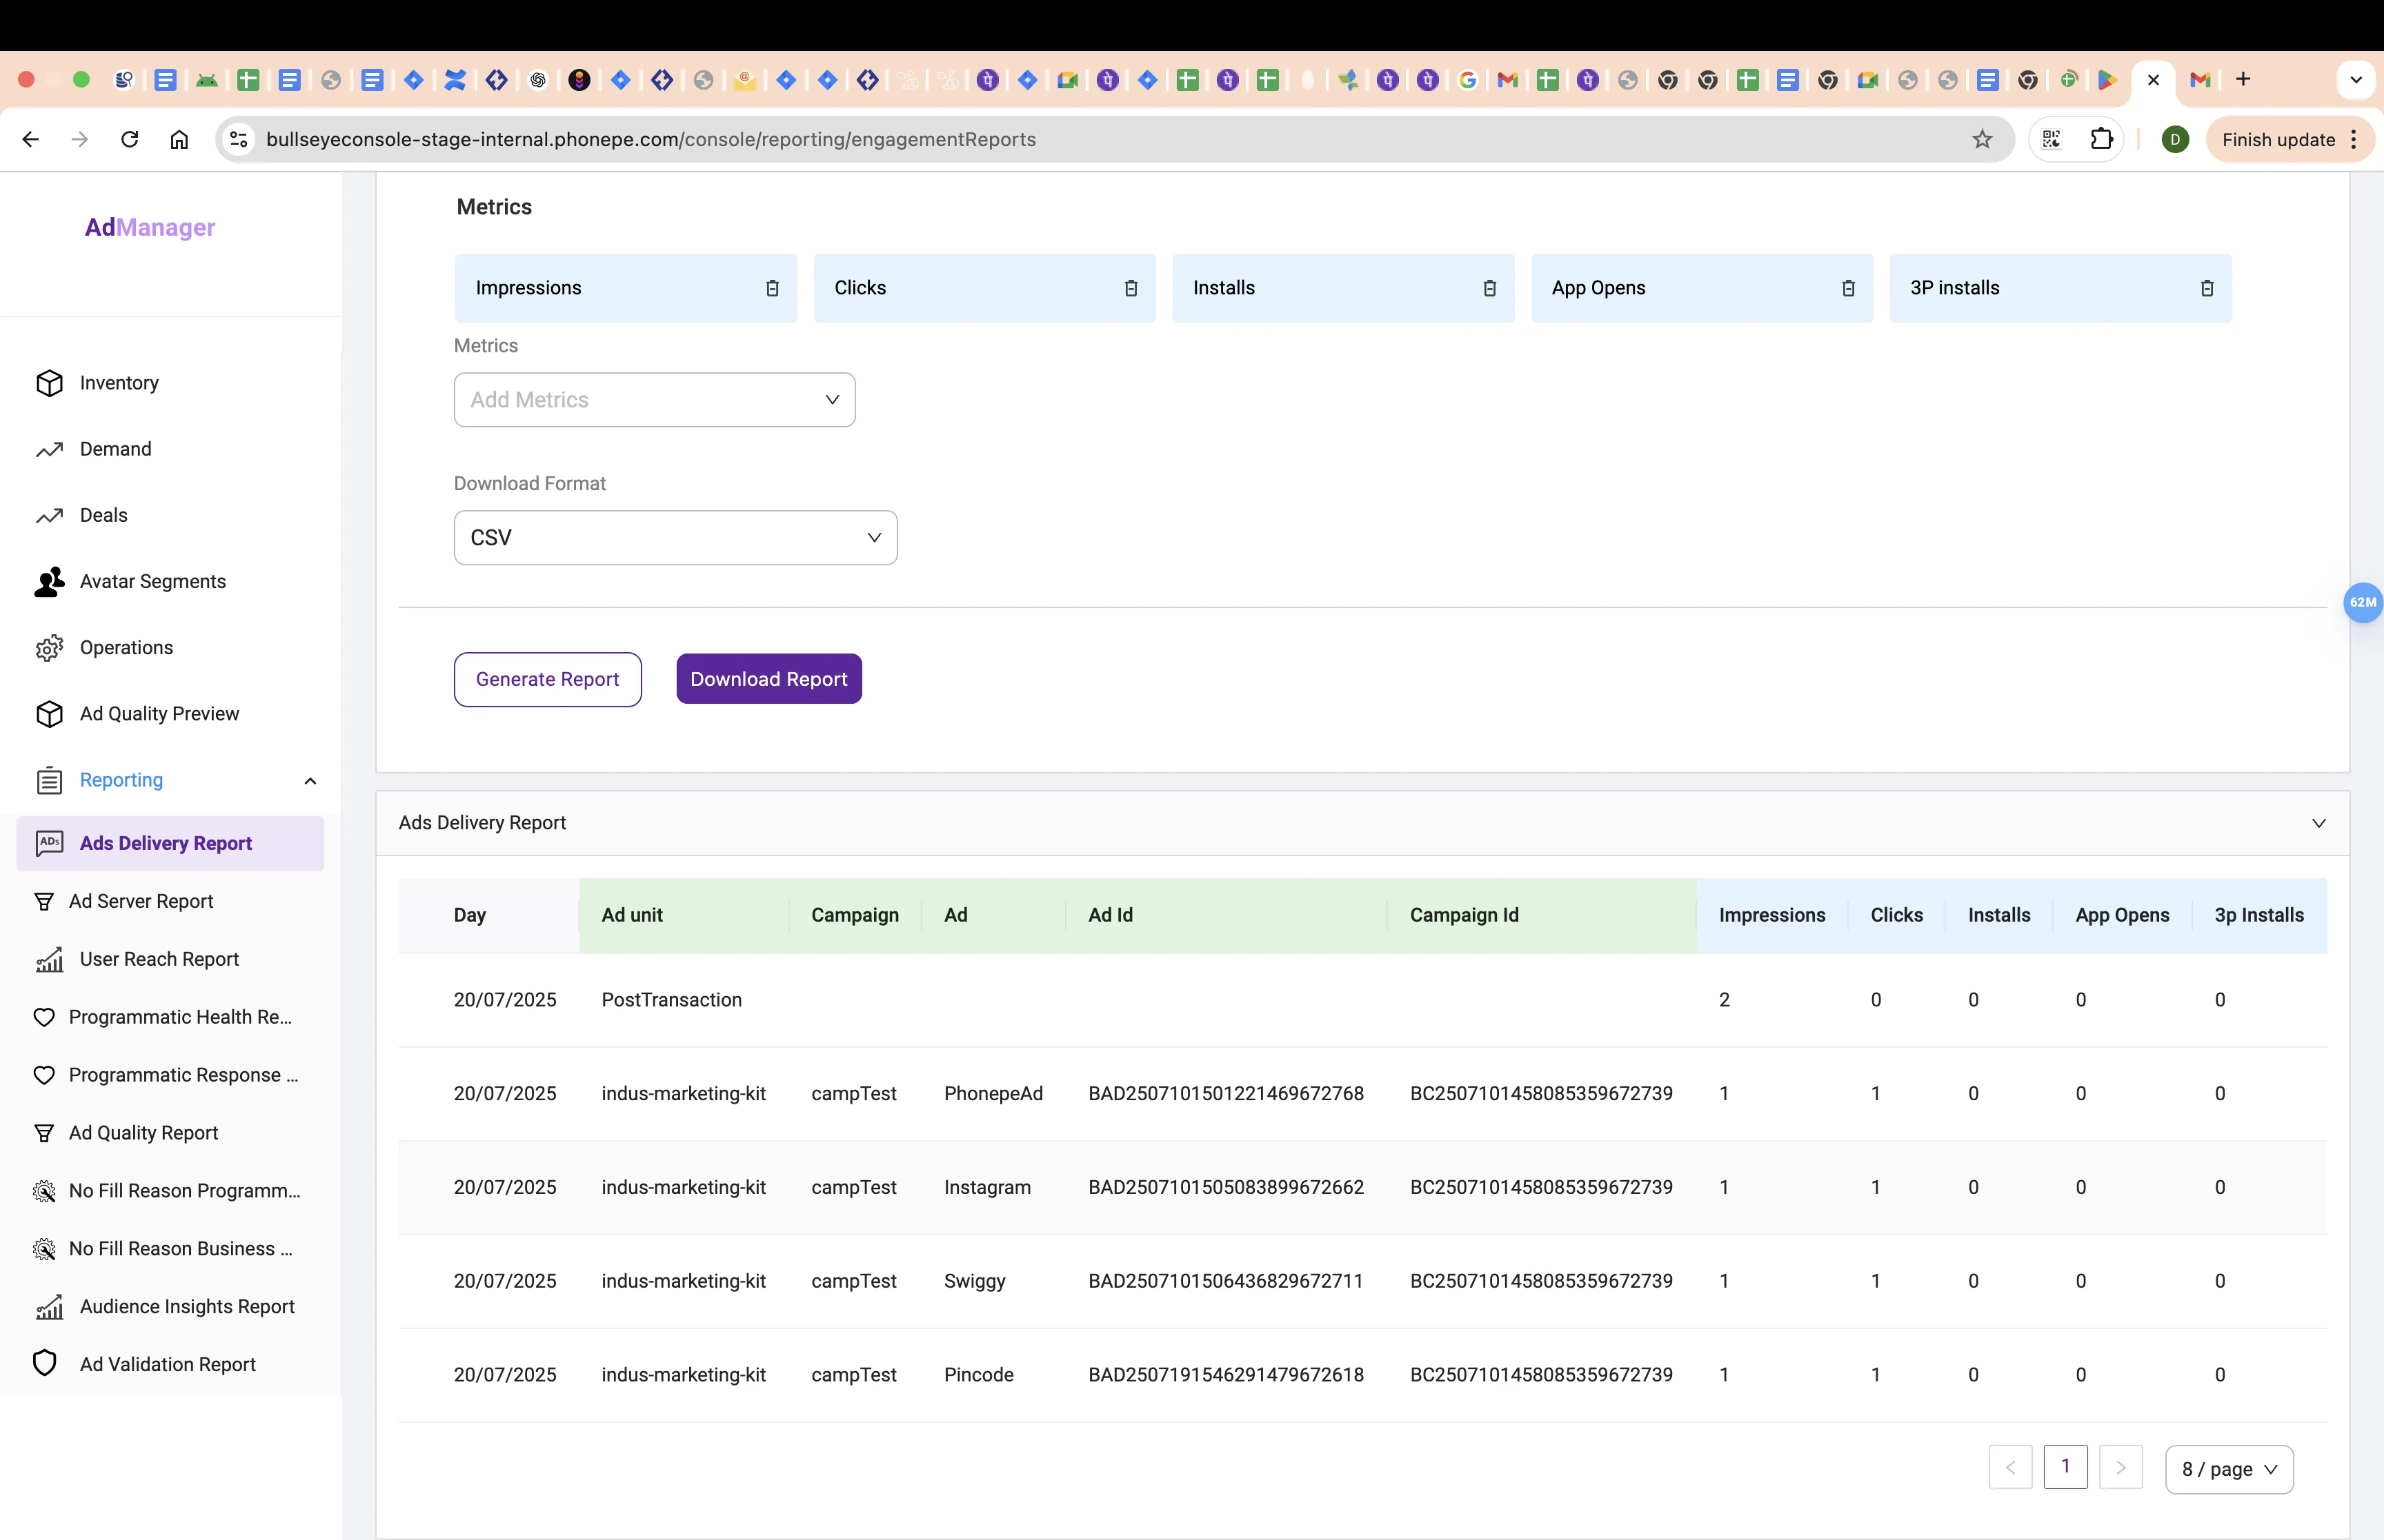Open the browser extensions puzzle icon

2101,139
